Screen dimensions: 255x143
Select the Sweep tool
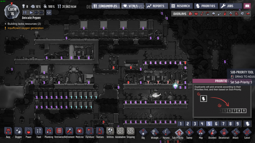point(189,134)
